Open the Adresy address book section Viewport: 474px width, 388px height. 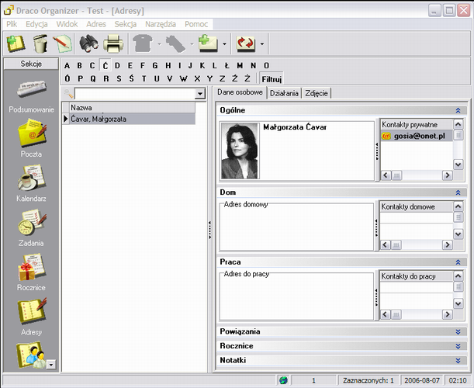(x=32, y=317)
